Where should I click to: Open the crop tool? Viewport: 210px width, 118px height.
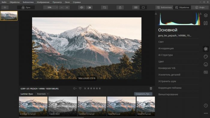(104, 8)
